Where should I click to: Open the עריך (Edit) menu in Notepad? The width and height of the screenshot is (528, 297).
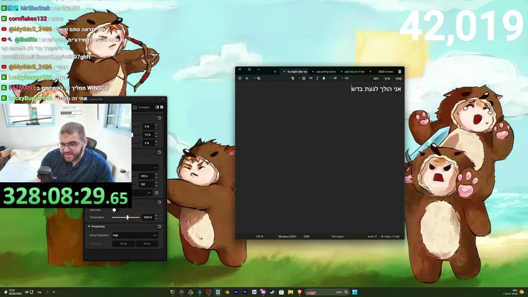click(x=387, y=78)
